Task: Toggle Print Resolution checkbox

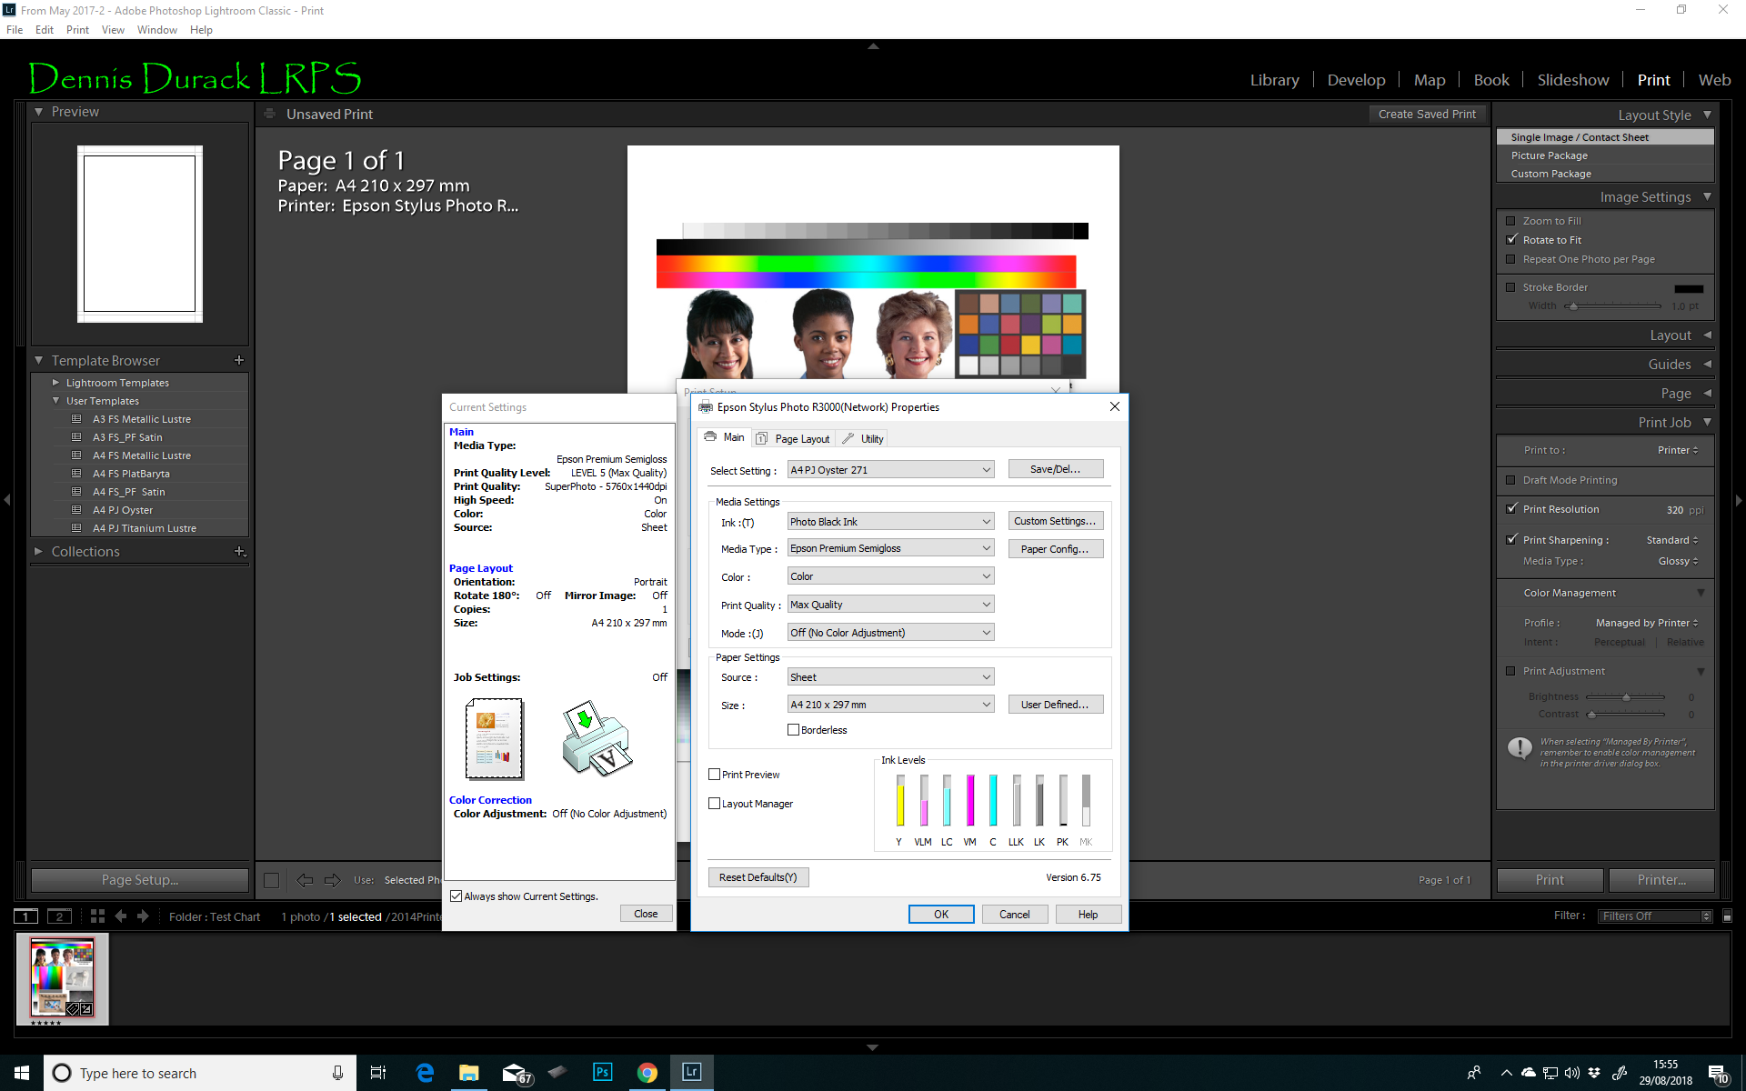Action: point(1511,509)
